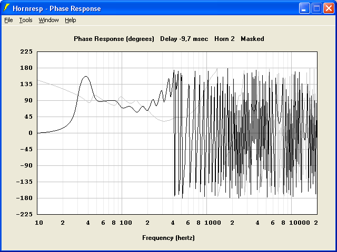
Task: Open the Help menu
Action: 71,20
